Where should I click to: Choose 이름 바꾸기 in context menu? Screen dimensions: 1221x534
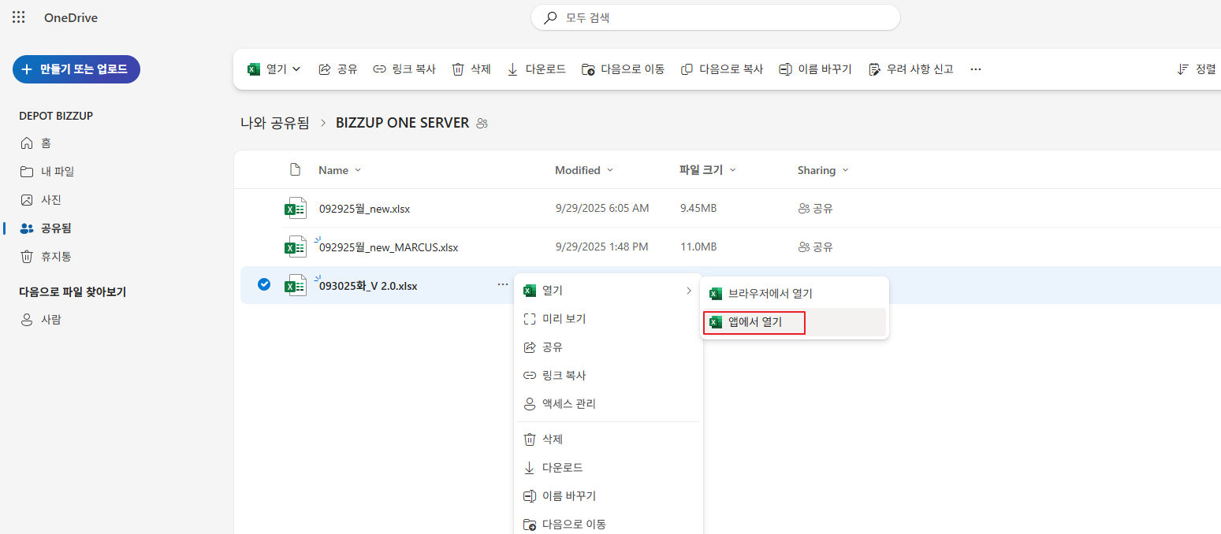[608, 496]
